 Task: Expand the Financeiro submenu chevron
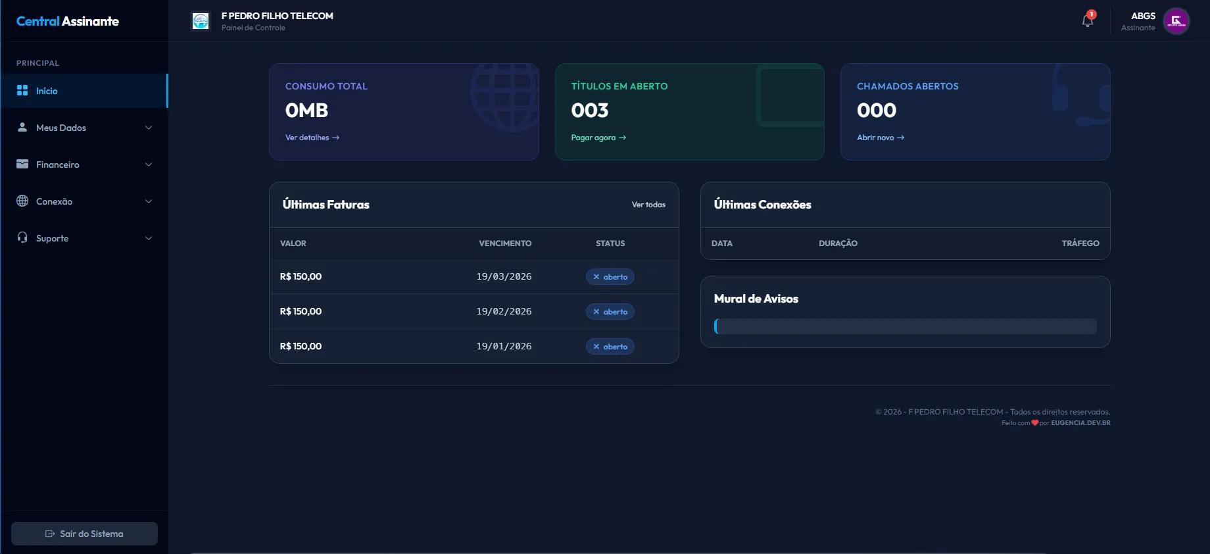[149, 164]
